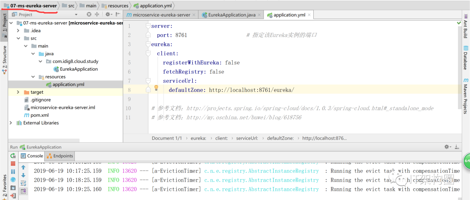Collapse the main folder in tree

[26, 46]
